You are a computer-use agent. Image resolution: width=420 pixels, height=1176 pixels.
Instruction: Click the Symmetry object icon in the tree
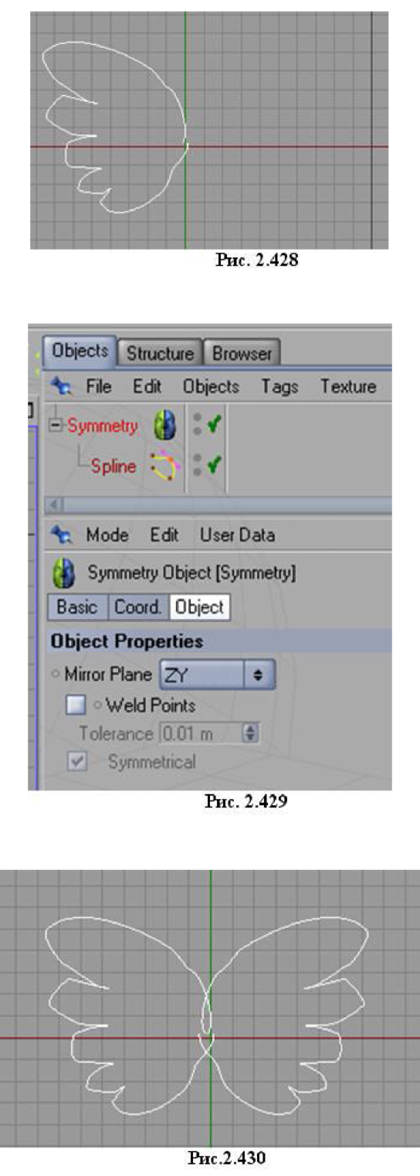[166, 427]
